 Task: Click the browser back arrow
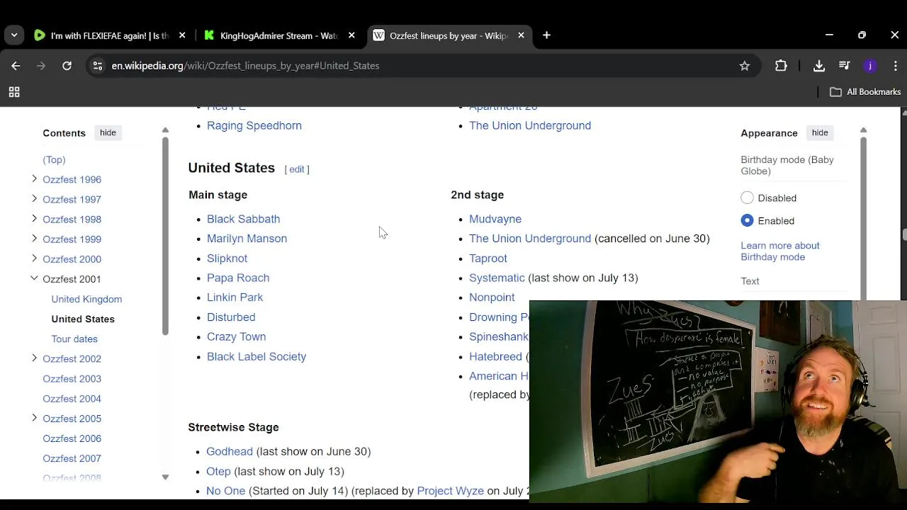16,66
